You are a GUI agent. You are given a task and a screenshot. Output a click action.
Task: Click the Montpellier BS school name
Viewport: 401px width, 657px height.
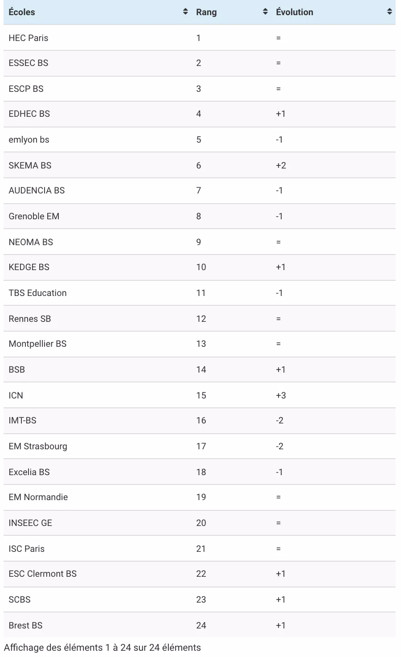click(x=37, y=344)
